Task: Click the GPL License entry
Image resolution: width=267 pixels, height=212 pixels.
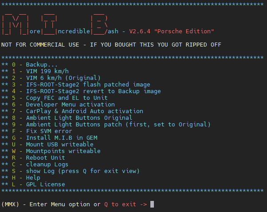Action: click(x=45, y=185)
